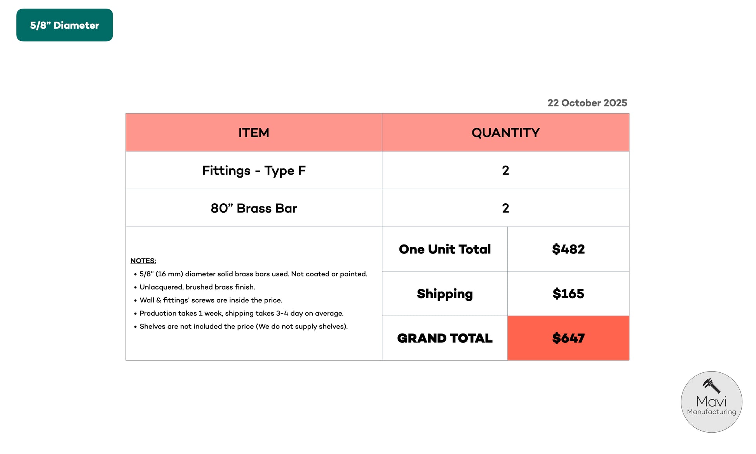The height and width of the screenshot is (454, 756).
Task: Select the $482 unit total amount
Action: tap(568, 249)
